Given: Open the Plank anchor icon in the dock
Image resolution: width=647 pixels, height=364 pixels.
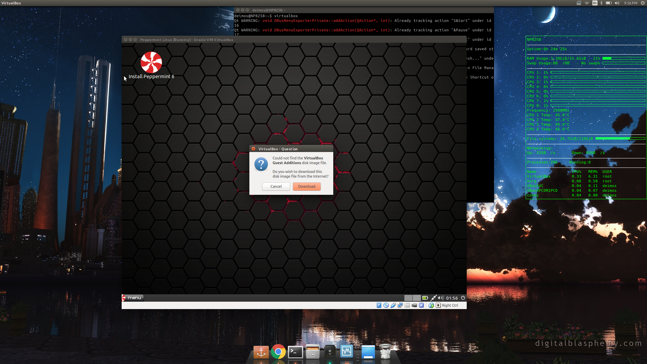Looking at the screenshot, I should [261, 352].
